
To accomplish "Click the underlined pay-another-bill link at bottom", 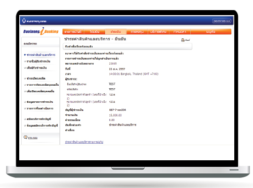I will [84, 142].
